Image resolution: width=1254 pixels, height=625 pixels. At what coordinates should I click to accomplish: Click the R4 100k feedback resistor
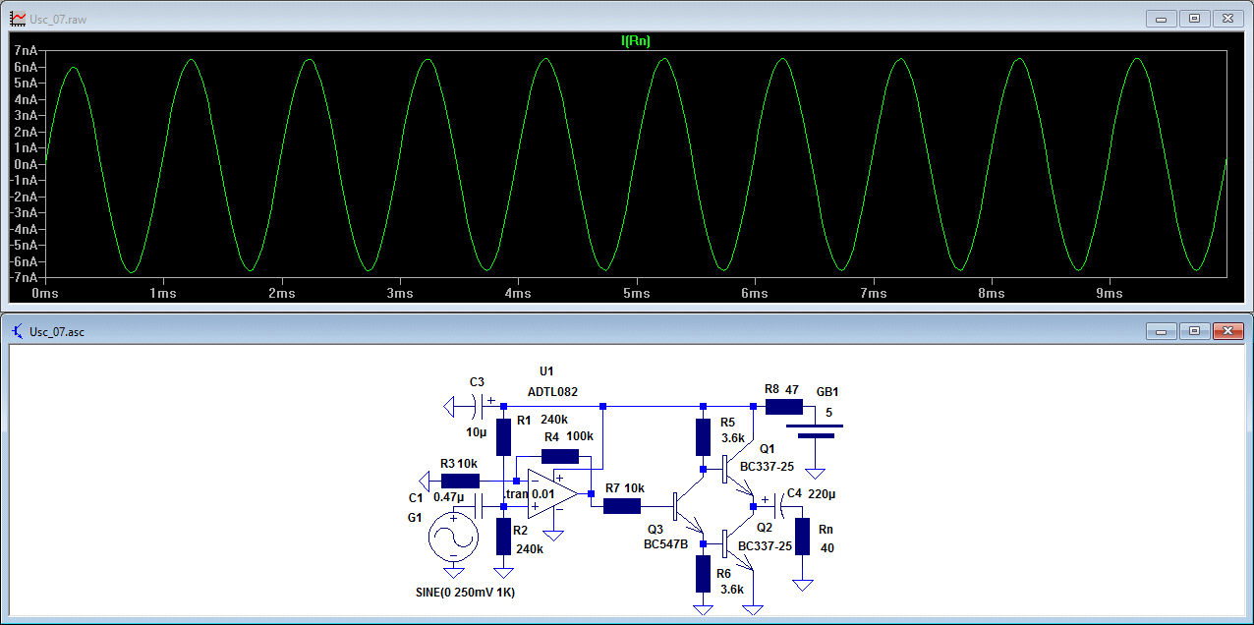560,456
